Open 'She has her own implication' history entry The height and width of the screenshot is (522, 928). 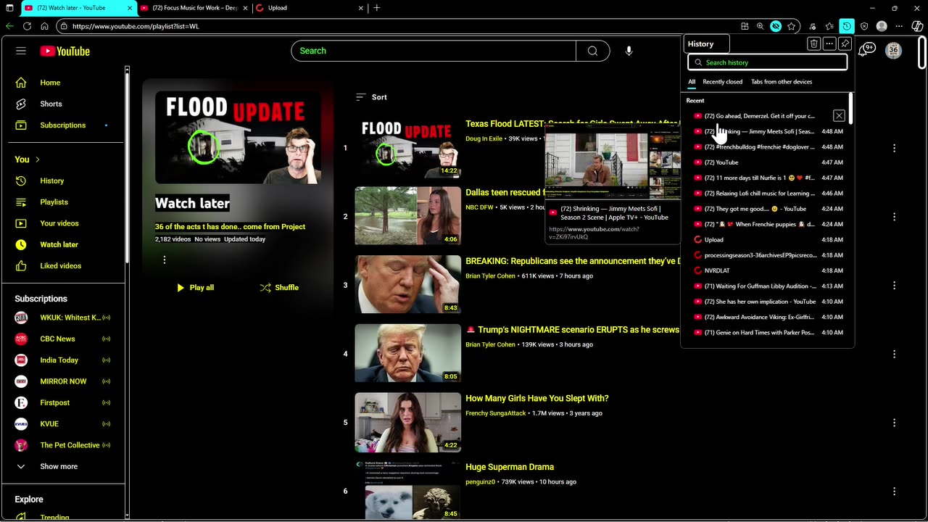click(x=760, y=302)
